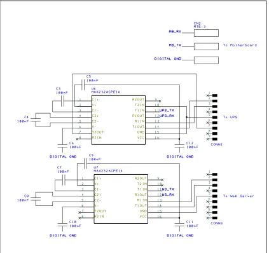Select the R1OUT pin name inside U6

click(138, 116)
